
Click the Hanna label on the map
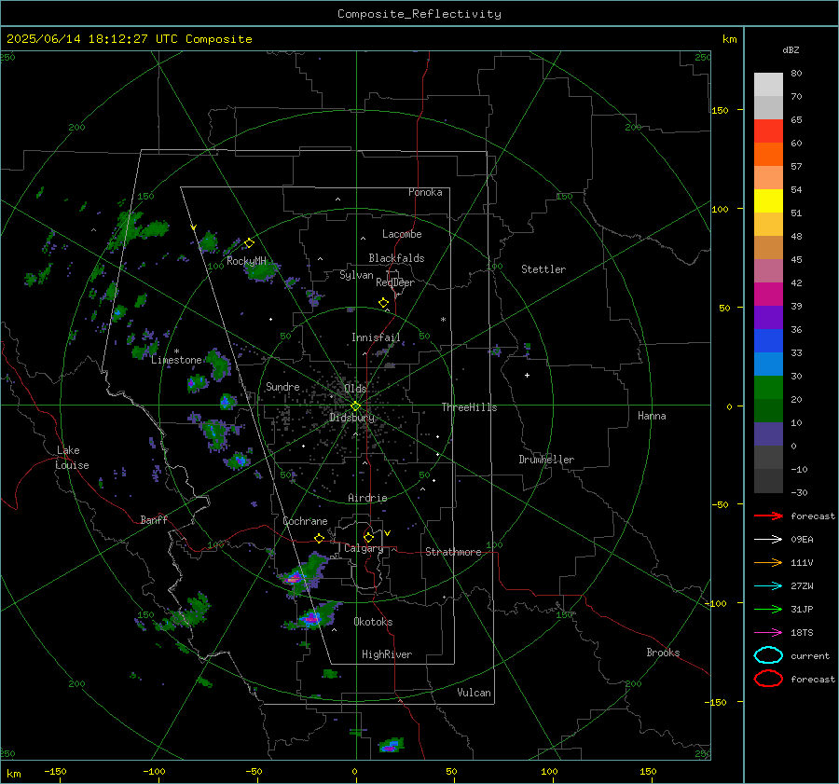click(x=652, y=416)
